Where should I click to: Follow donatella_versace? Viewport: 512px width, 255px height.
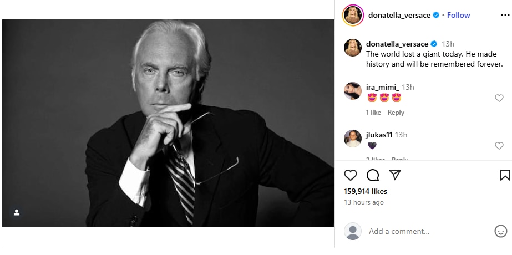[x=458, y=15]
